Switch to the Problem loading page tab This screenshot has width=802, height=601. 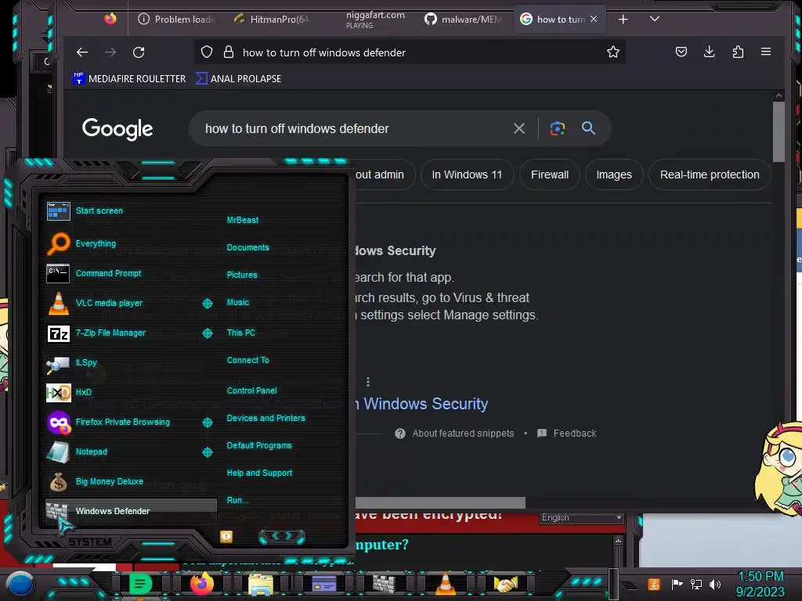(x=177, y=20)
